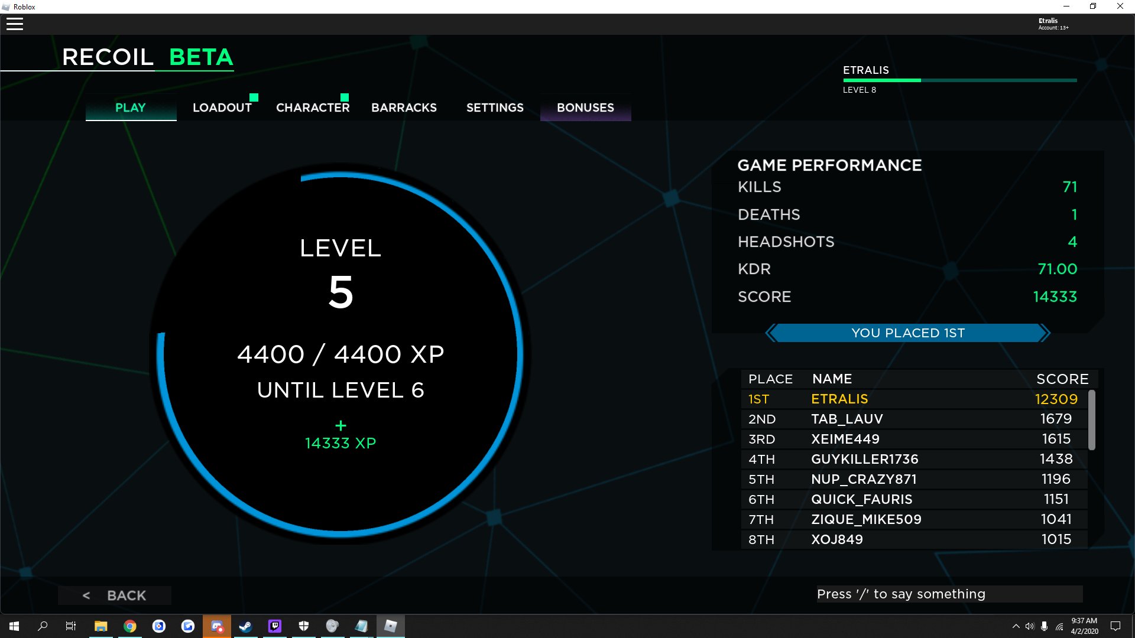This screenshot has width=1135, height=638.
Task: Select the BONUSES tab
Action: [585, 108]
